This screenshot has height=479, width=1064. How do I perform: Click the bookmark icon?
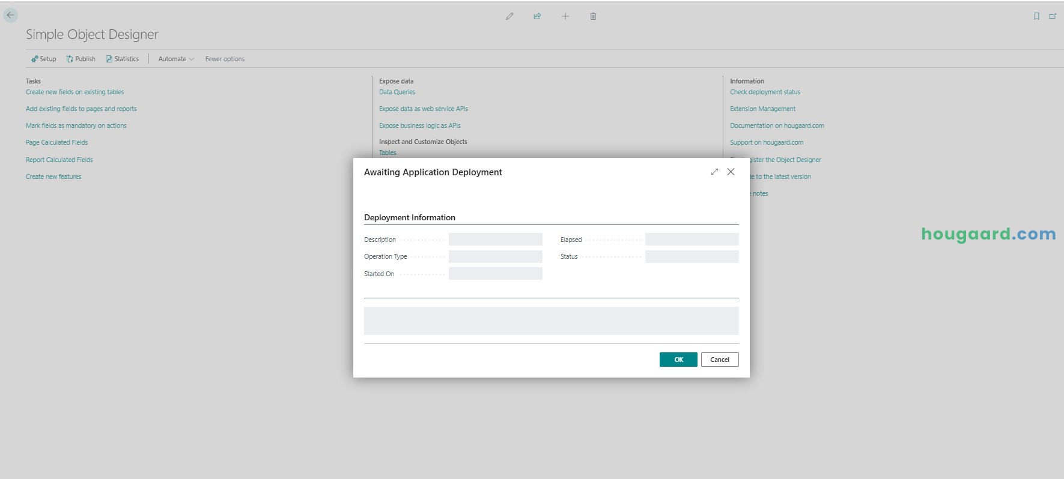point(1036,16)
